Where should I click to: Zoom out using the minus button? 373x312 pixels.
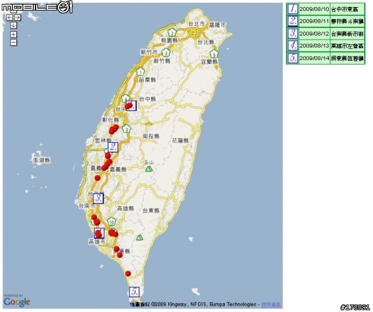pos(13,42)
